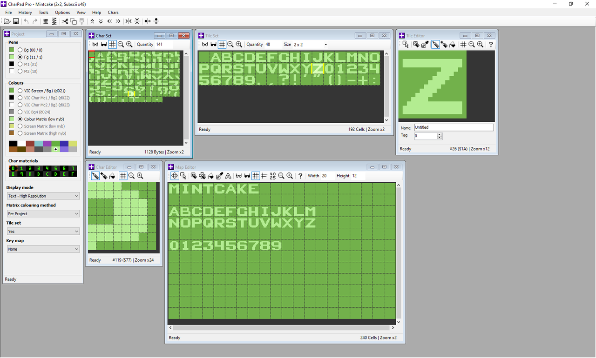Toggle the grid overlay in Char Set window
This screenshot has width=596, height=358.
(112, 44)
